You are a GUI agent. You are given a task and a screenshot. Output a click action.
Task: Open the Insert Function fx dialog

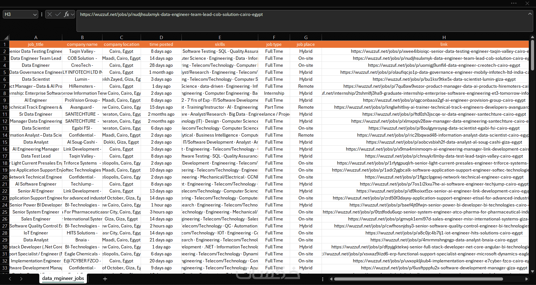pos(66,14)
